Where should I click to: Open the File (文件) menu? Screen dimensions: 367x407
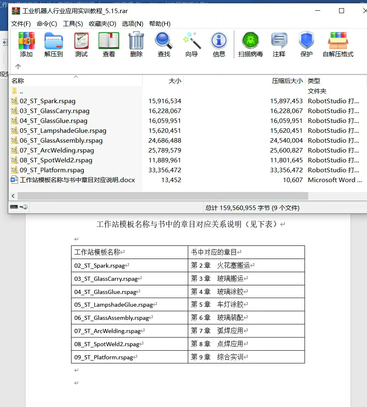pos(21,23)
